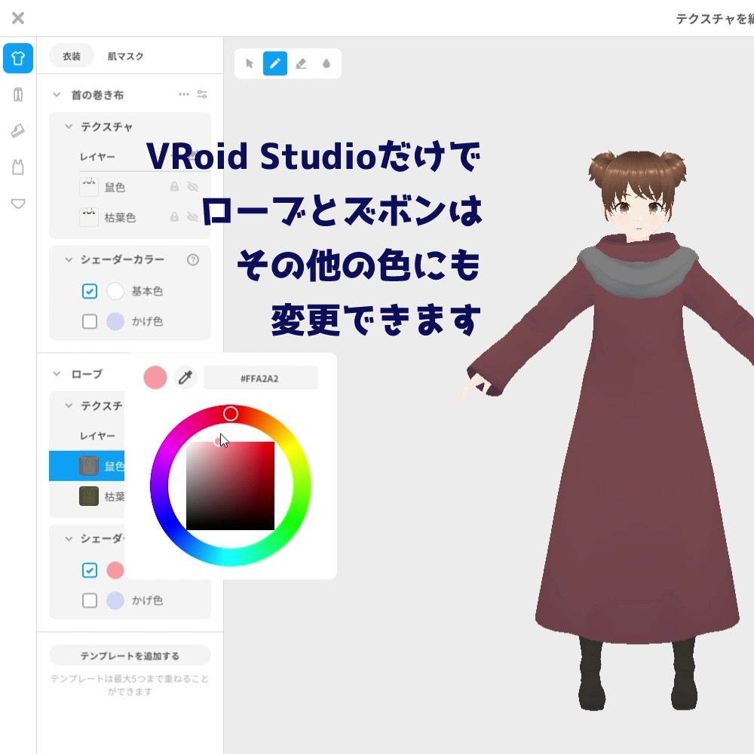Pick a color with the eyedropper tool
754x754 pixels.
(x=185, y=377)
